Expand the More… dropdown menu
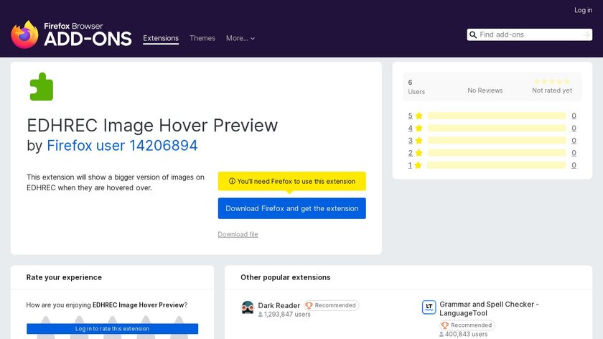Screen dimensions: 603x339 (x=240, y=38)
